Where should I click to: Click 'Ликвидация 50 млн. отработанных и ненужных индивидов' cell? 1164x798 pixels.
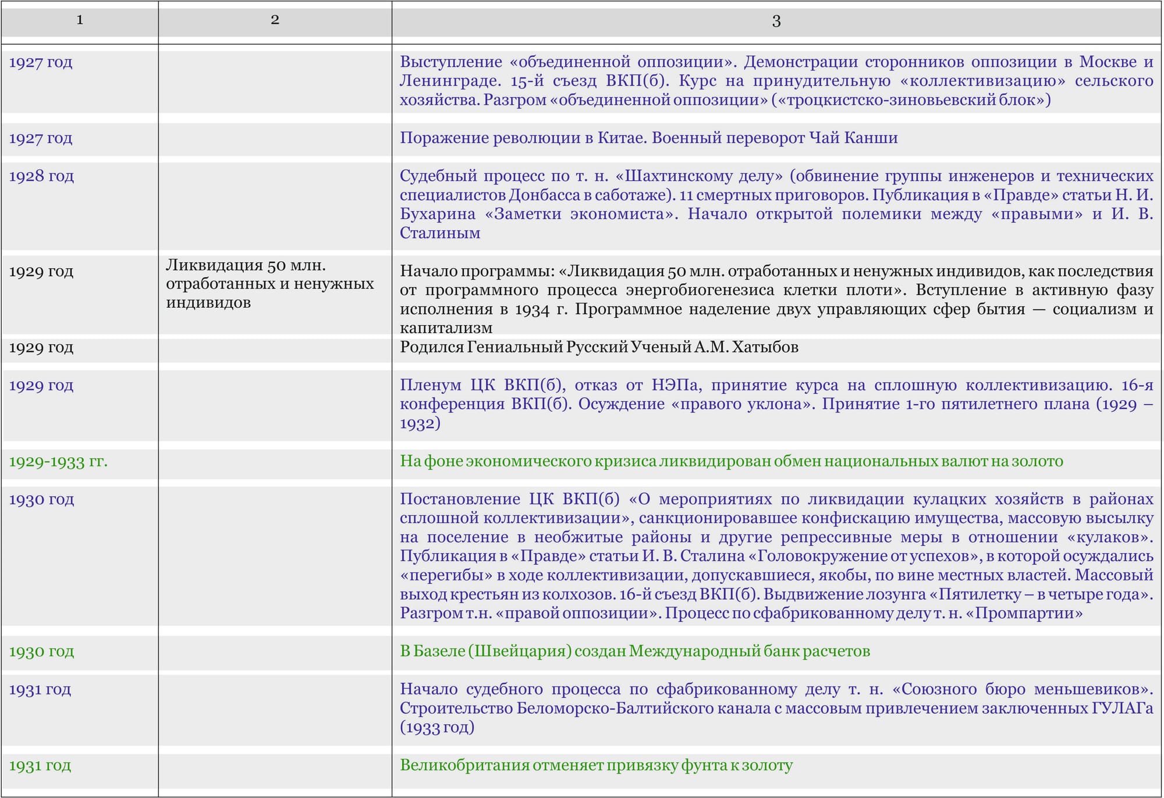270,284
